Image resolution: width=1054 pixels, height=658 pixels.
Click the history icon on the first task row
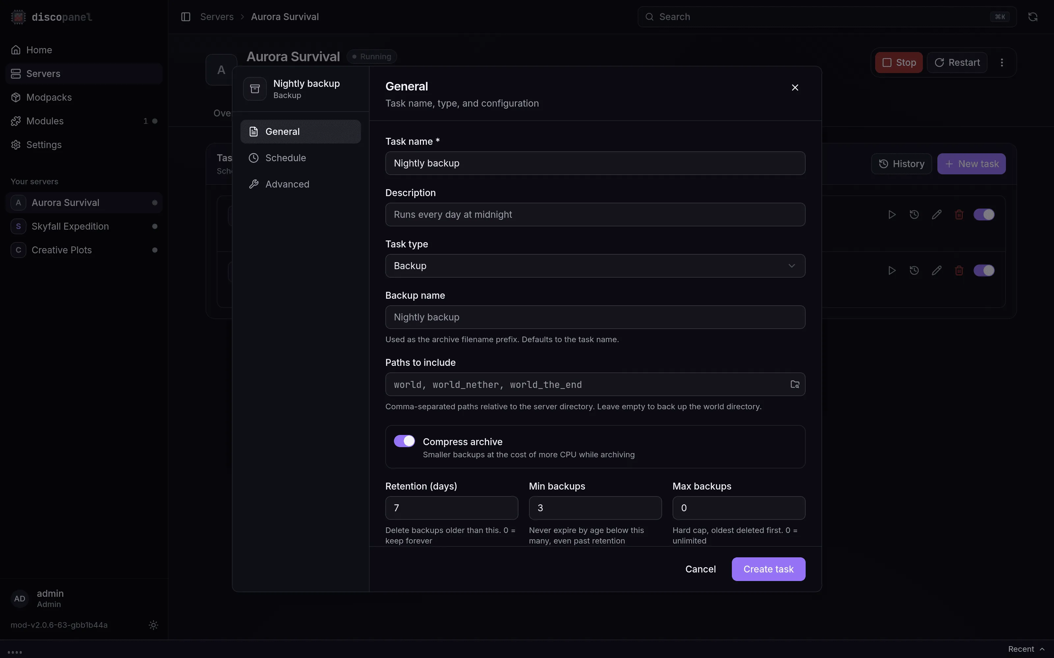914,215
